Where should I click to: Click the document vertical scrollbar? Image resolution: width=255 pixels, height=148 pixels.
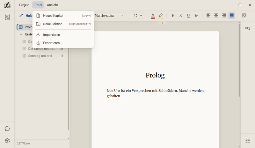[239, 60]
